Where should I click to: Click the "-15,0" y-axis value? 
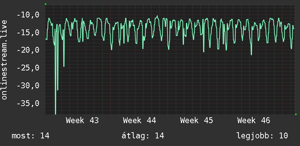tap(28, 33)
